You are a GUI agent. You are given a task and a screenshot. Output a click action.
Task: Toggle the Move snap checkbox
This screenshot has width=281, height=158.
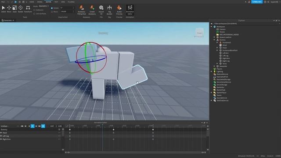click(x=52, y=12)
